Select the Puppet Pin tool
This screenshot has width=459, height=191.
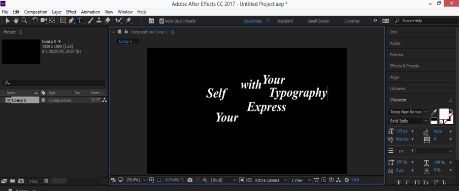point(128,21)
